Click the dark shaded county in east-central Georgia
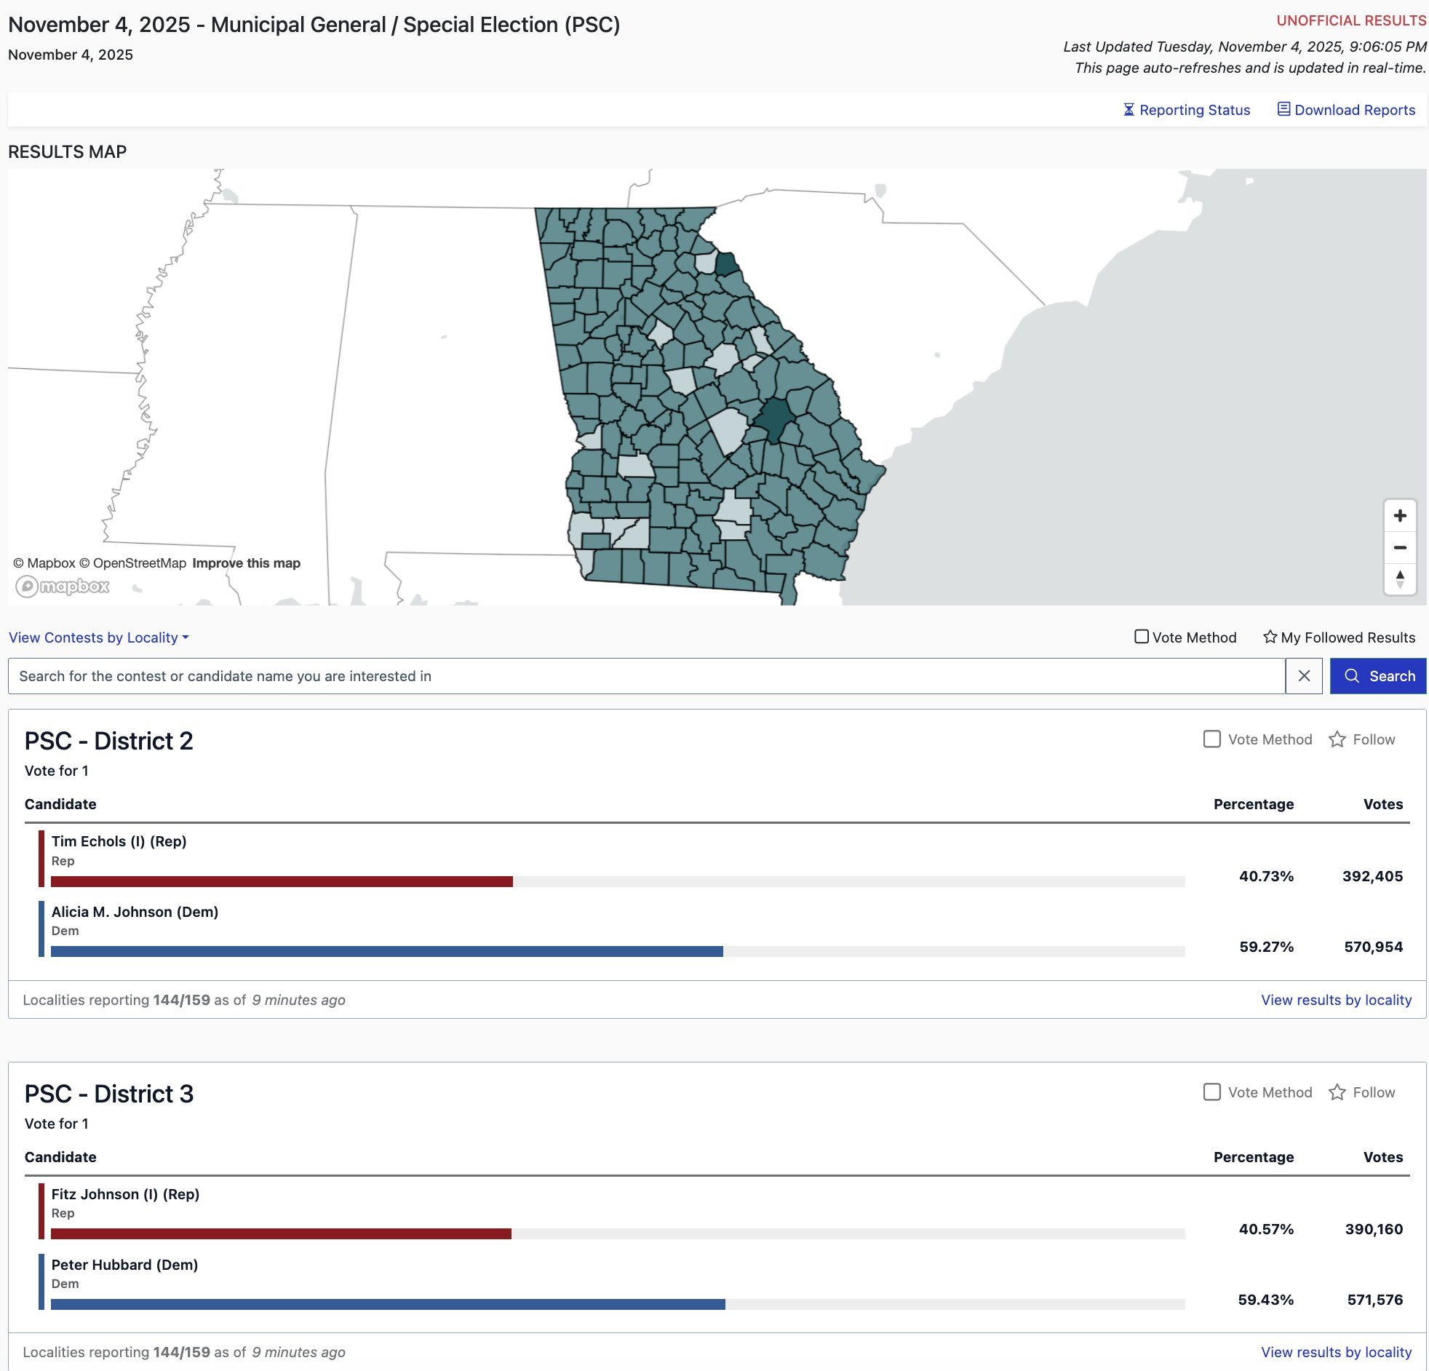The image size is (1429, 1371). [x=774, y=418]
